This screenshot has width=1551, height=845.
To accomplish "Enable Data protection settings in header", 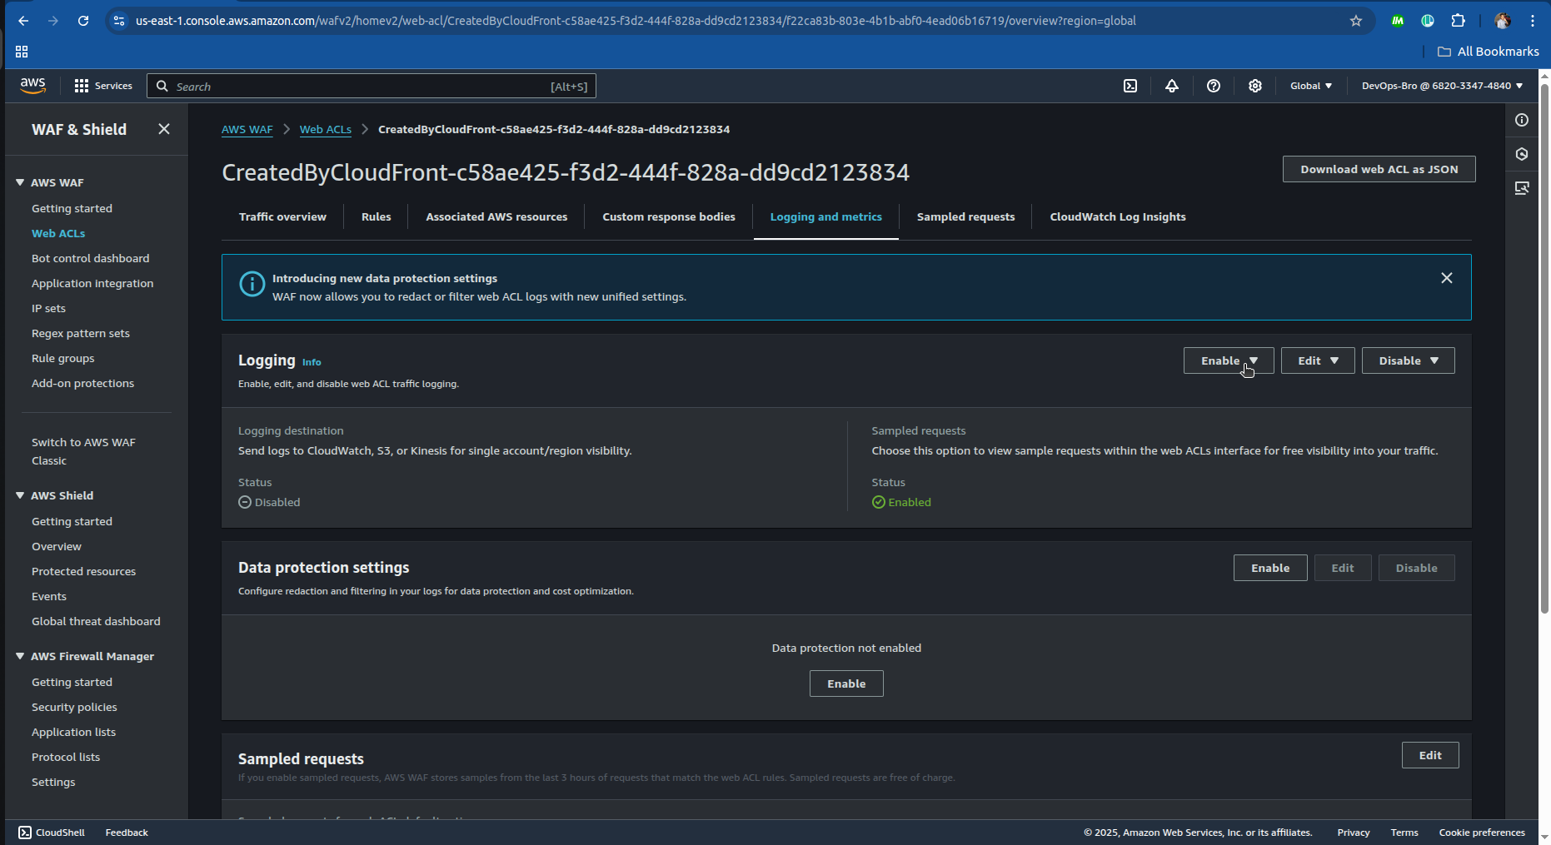I will coord(1270,568).
